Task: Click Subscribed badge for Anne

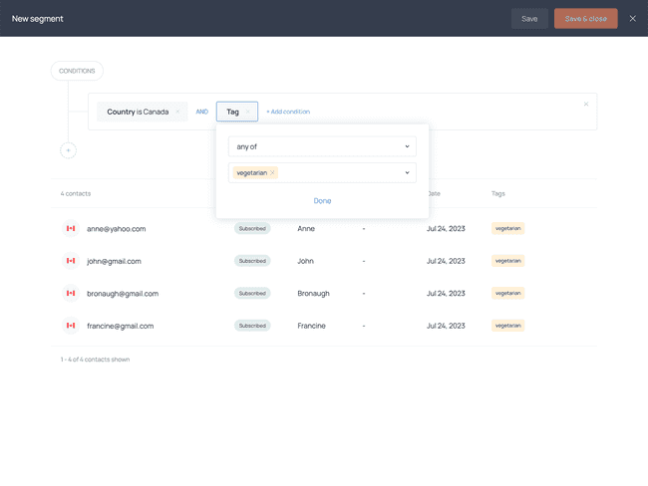Action: (x=252, y=228)
